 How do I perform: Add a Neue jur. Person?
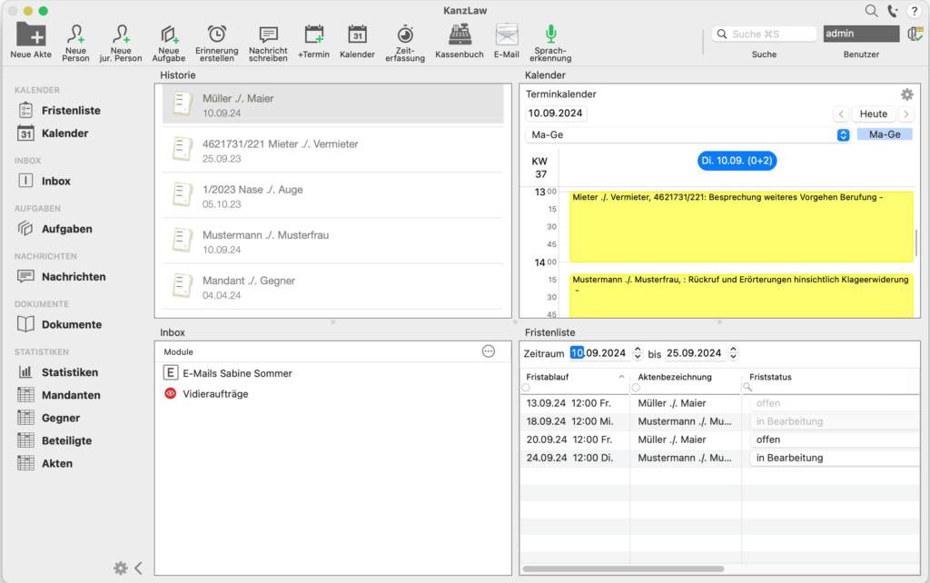pyautogui.click(x=121, y=42)
